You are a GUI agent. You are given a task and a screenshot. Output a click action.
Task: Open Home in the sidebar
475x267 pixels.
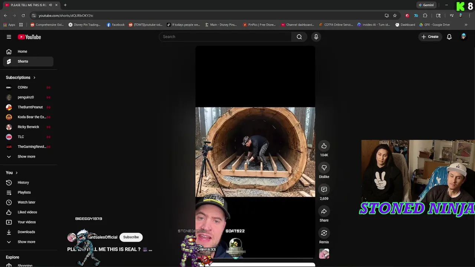28,52
